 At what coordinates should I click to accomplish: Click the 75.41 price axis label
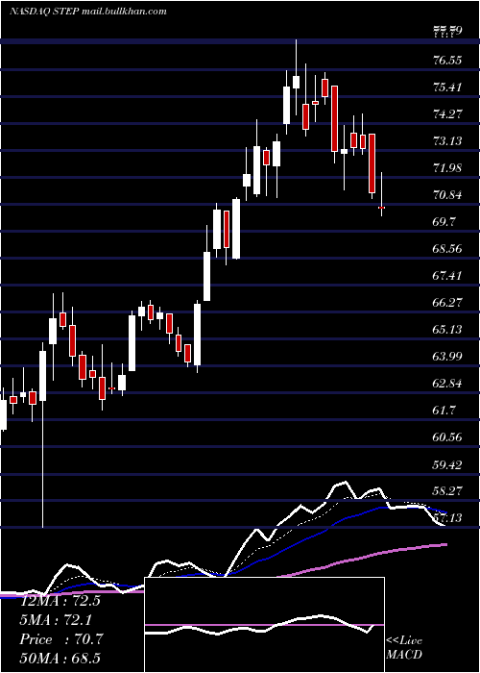tap(447, 87)
